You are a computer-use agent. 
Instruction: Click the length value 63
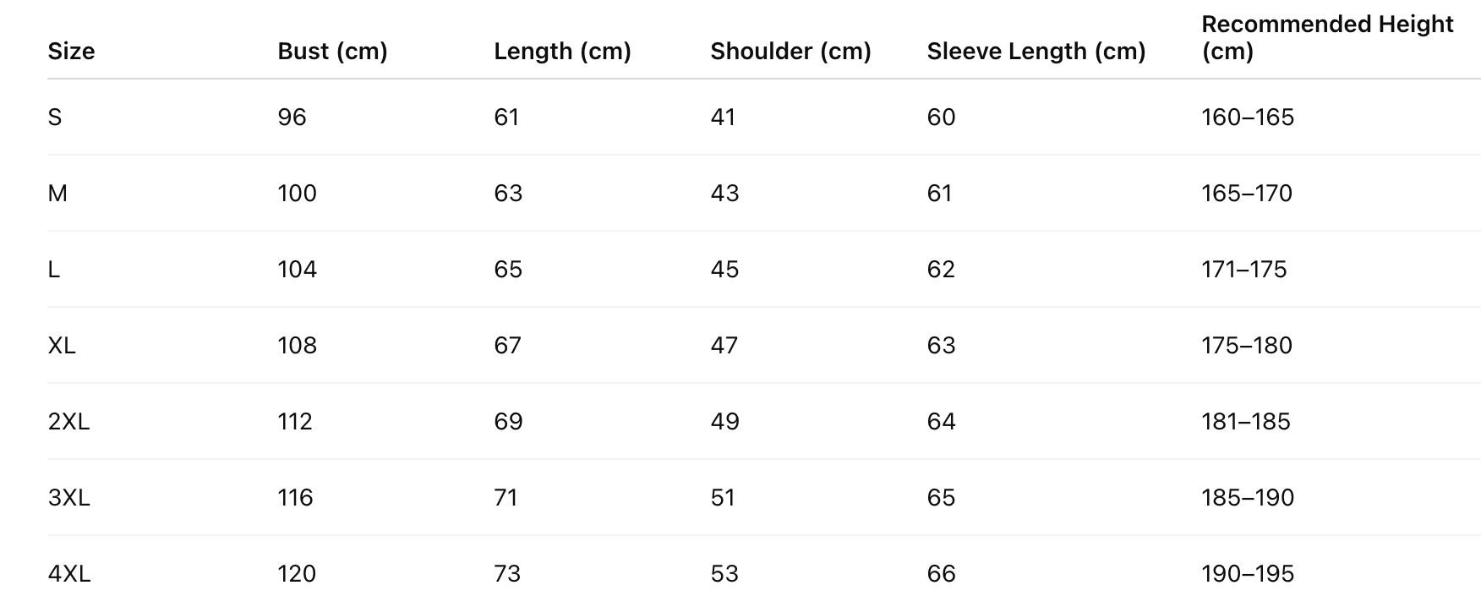(x=508, y=194)
